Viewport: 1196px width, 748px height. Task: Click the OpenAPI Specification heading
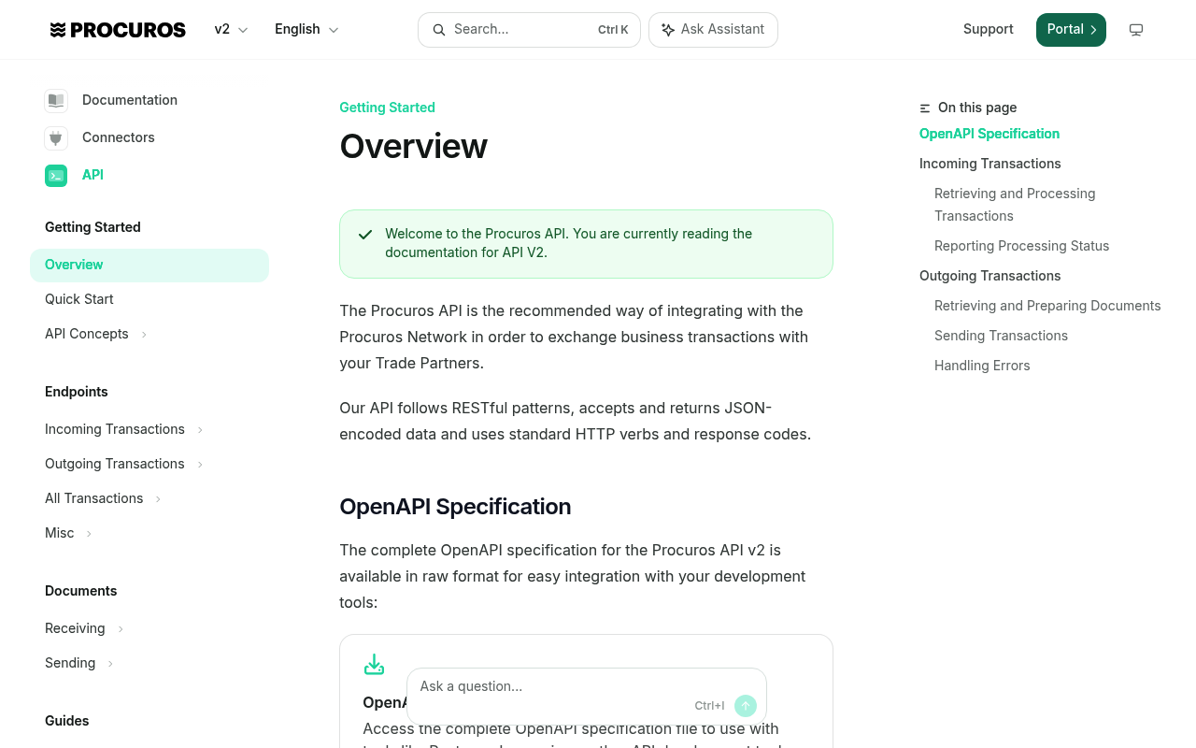coord(455,507)
